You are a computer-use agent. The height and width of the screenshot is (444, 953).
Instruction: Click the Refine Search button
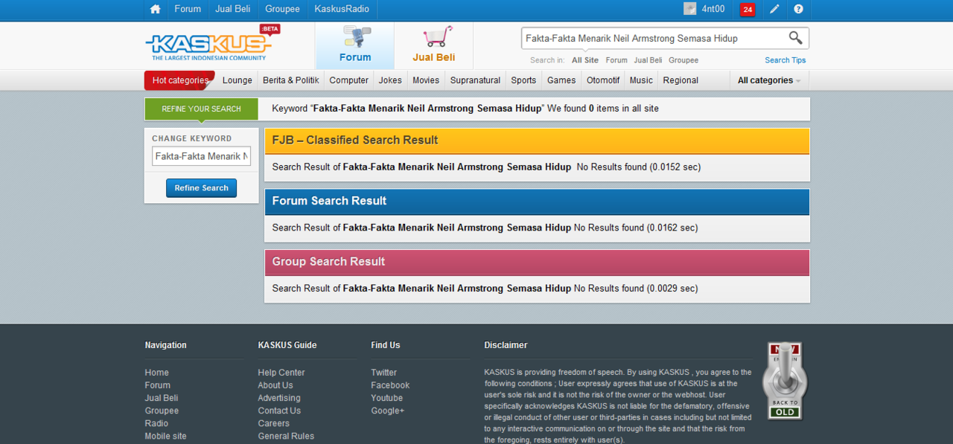pos(201,188)
